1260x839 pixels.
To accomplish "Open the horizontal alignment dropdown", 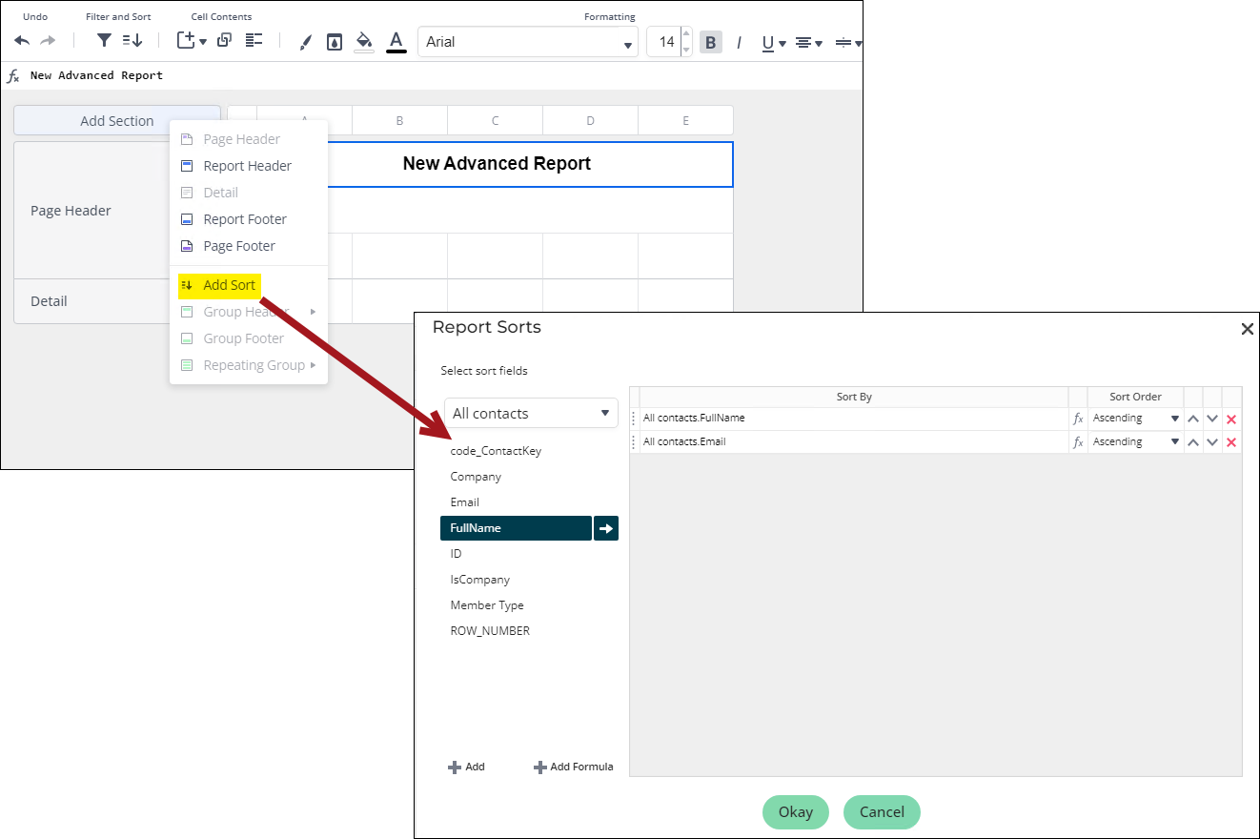I will click(809, 42).
